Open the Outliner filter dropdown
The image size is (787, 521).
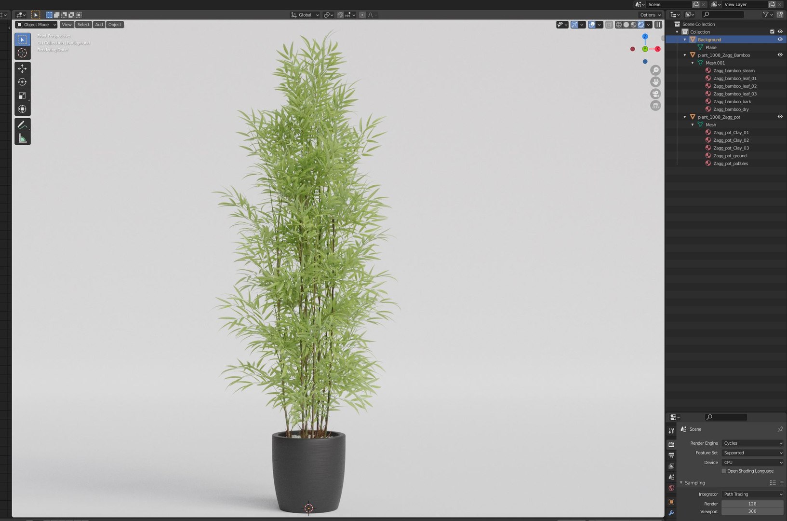[x=768, y=14]
